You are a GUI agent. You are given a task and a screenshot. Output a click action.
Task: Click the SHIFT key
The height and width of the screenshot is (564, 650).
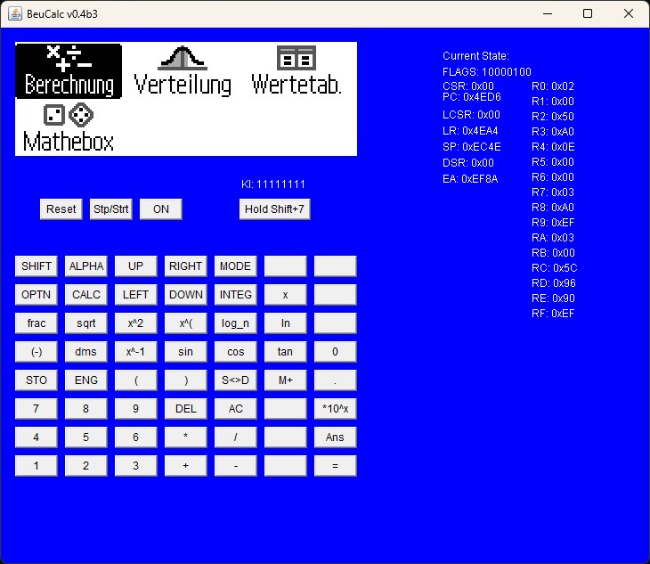tap(37, 266)
